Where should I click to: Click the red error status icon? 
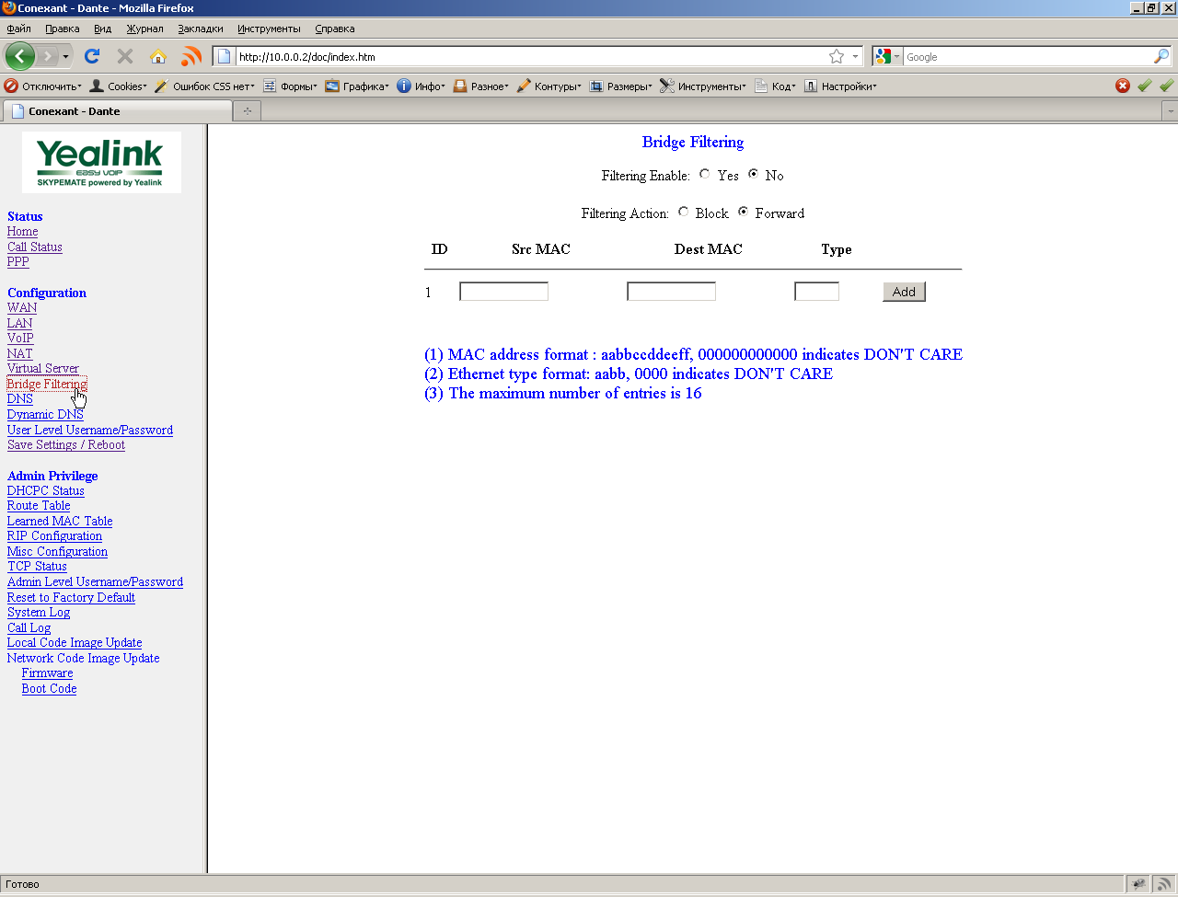point(1123,86)
